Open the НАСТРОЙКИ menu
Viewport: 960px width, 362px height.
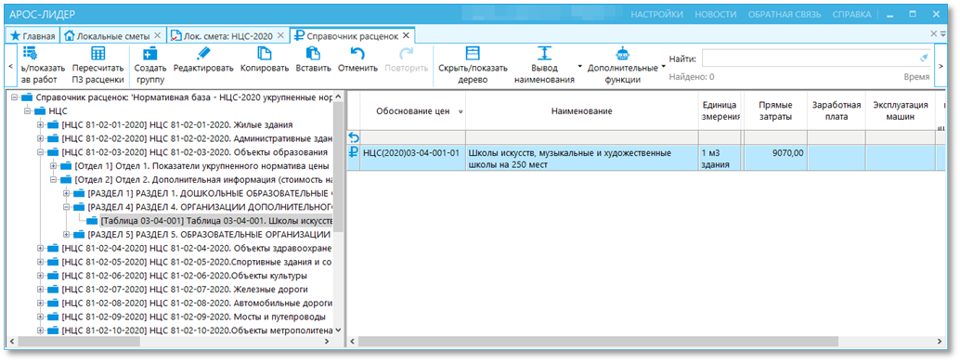pos(657,14)
